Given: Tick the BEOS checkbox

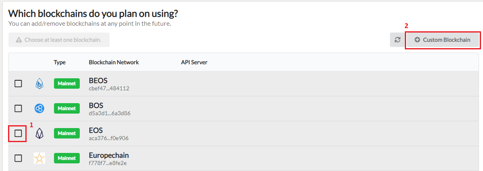Looking at the screenshot, I should pos(18,83).
